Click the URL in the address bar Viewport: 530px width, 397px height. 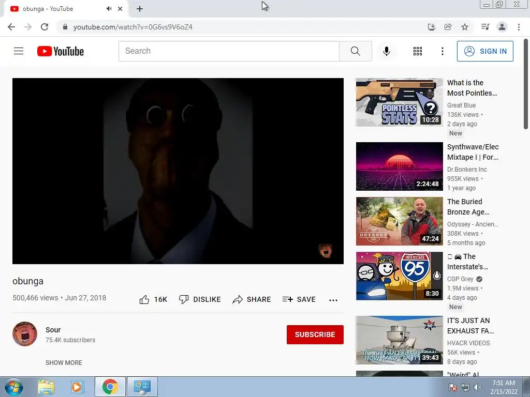(133, 27)
